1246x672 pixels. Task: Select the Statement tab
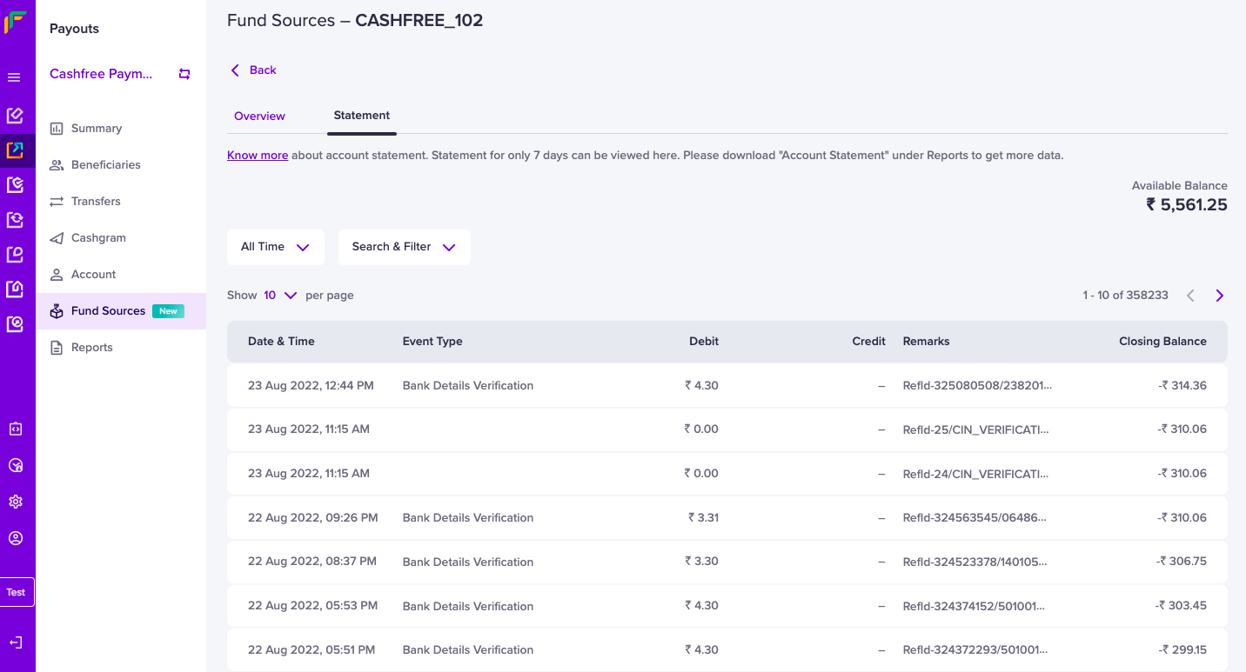(362, 116)
